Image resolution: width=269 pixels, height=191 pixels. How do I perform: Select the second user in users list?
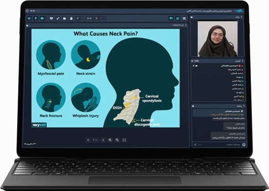pos(218,69)
